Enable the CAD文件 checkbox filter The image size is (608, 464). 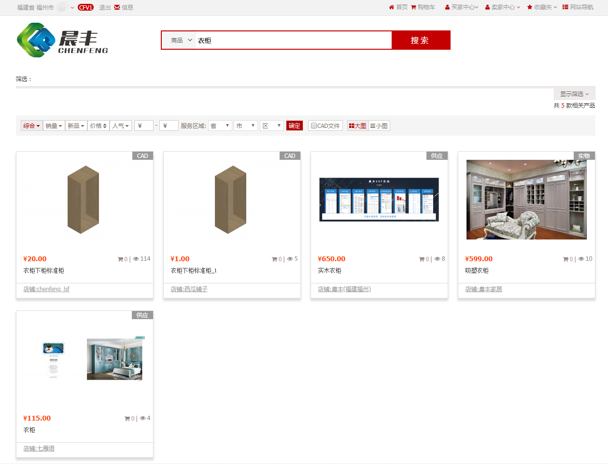[x=314, y=126]
